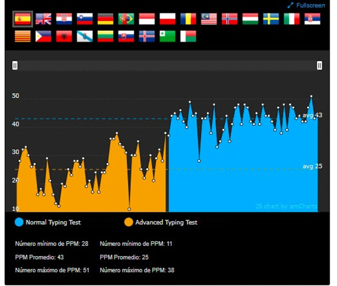Click 'Número mínimo de PPM: 28' text

point(51,244)
